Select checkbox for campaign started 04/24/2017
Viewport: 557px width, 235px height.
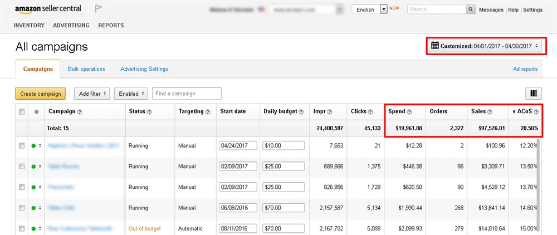point(22,145)
